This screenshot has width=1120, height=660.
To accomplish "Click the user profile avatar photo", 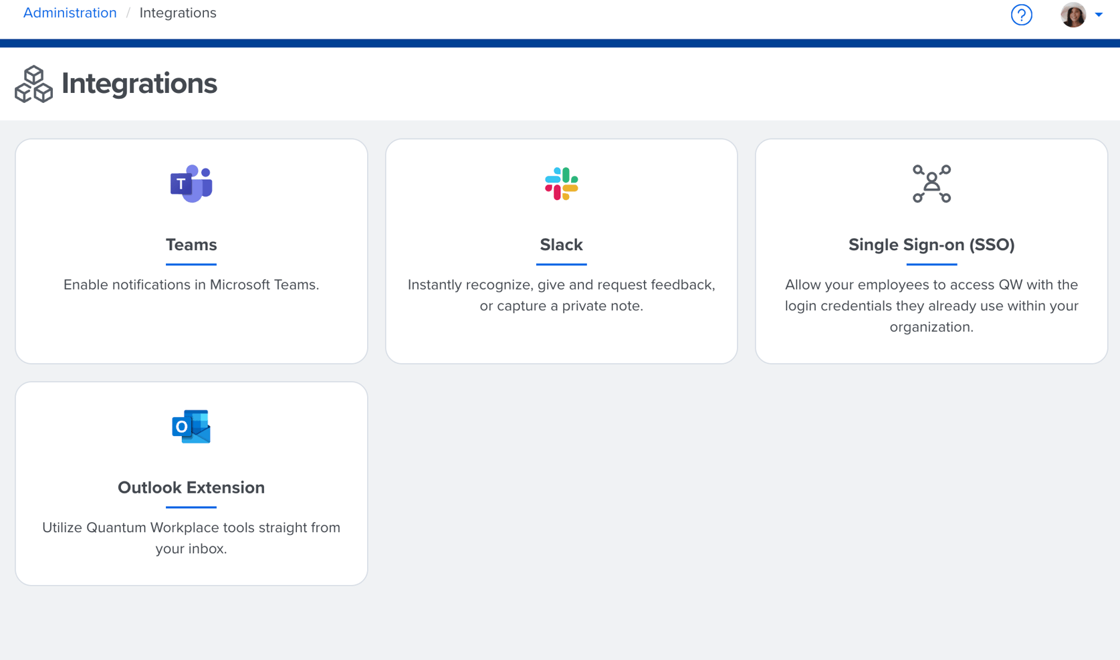I will tap(1073, 15).
